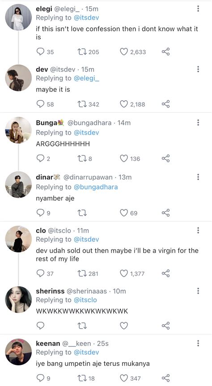Open dev's profile avatar

coord(18,77)
